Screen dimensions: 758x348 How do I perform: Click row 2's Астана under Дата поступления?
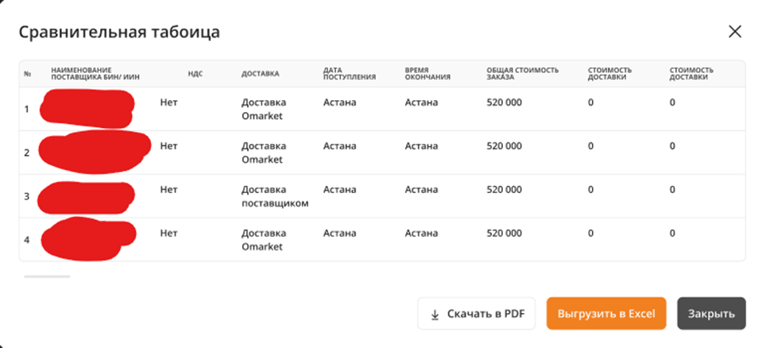point(339,146)
